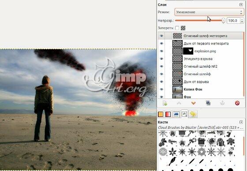Select the Огненый шлейф №2 layer
Viewport: 247px width, 171px height.
[200, 66]
